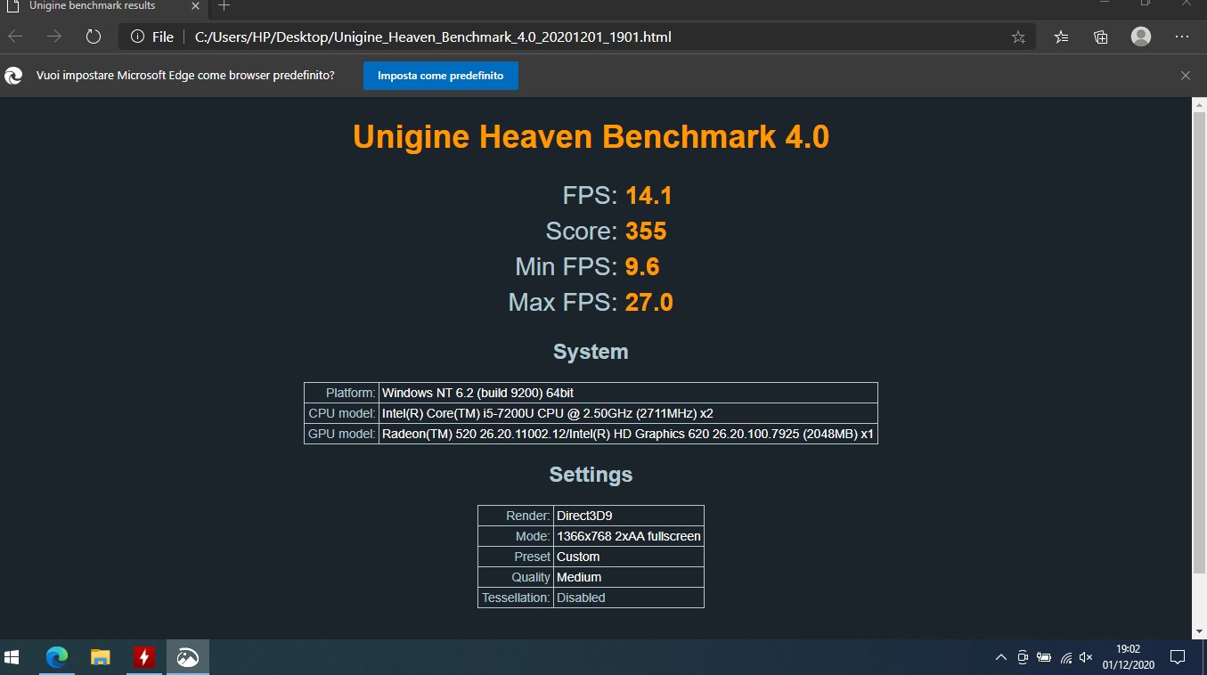Click the battery status tray icon

1044,658
